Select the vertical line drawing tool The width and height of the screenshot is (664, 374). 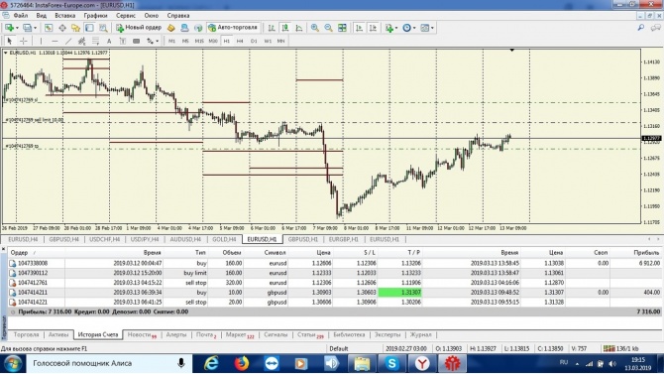point(41,41)
